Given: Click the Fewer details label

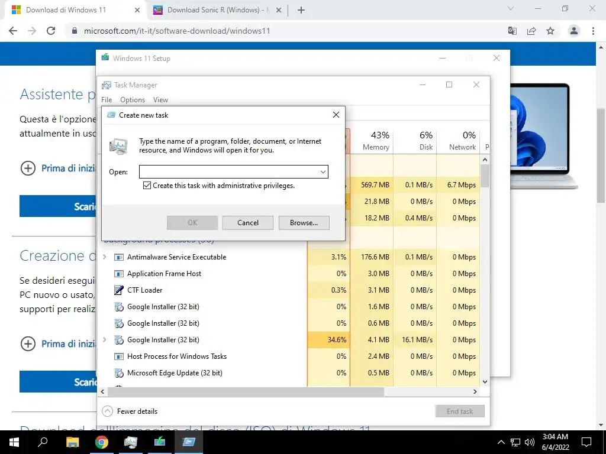Looking at the screenshot, I should point(137,411).
